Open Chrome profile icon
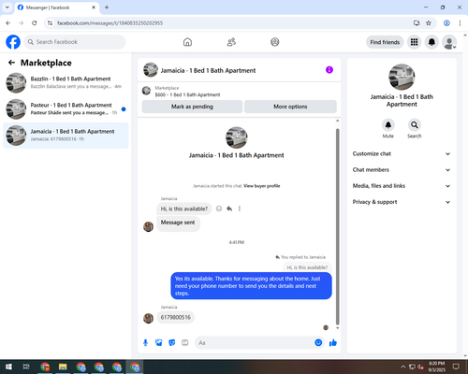This screenshot has height=374, width=468. pyautogui.click(x=446, y=23)
